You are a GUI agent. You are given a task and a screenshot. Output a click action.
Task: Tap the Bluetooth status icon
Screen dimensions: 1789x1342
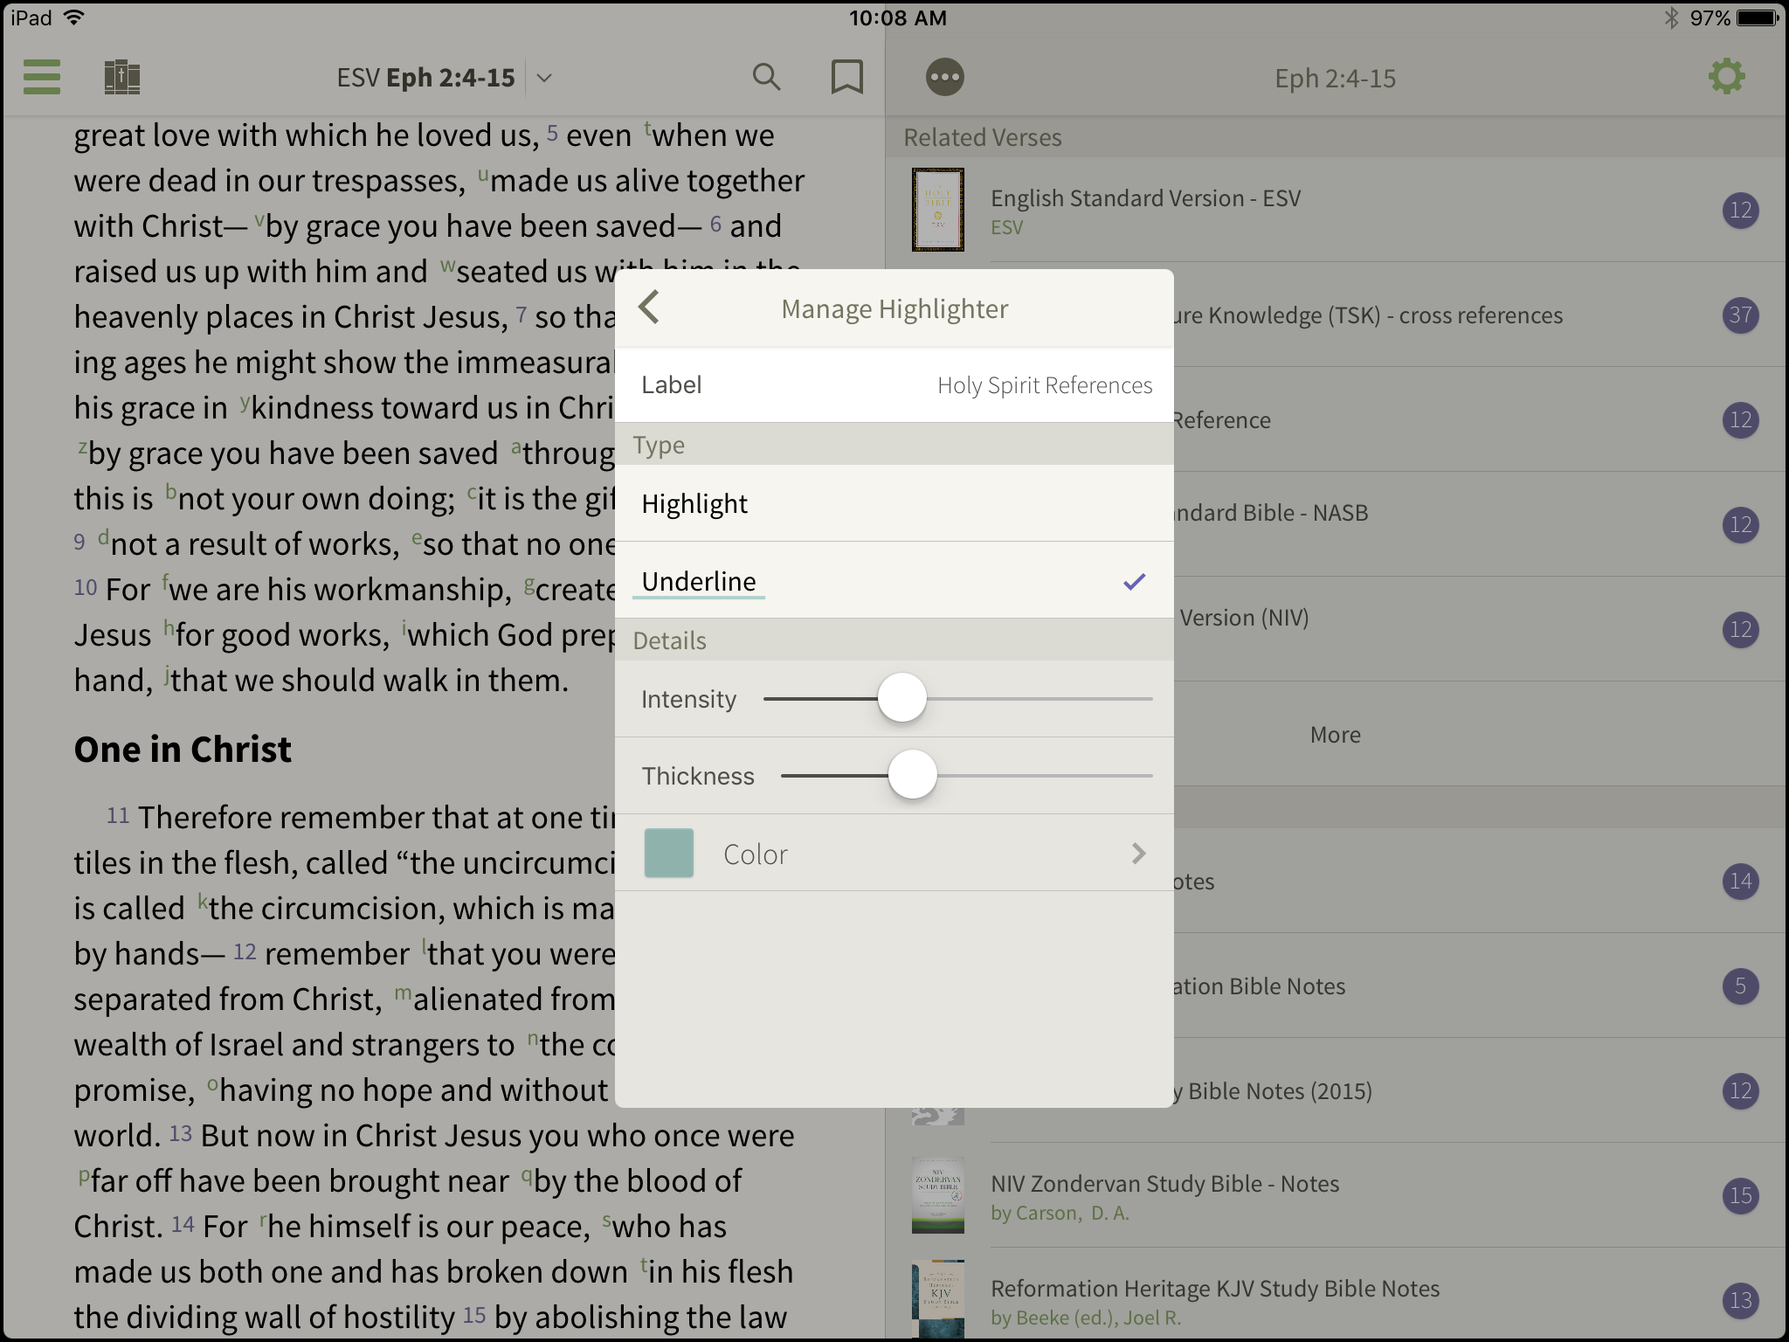(x=1671, y=17)
